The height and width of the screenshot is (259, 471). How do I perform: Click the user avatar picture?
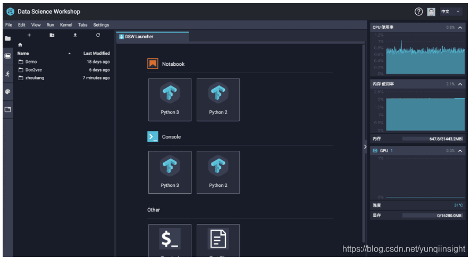point(431,12)
